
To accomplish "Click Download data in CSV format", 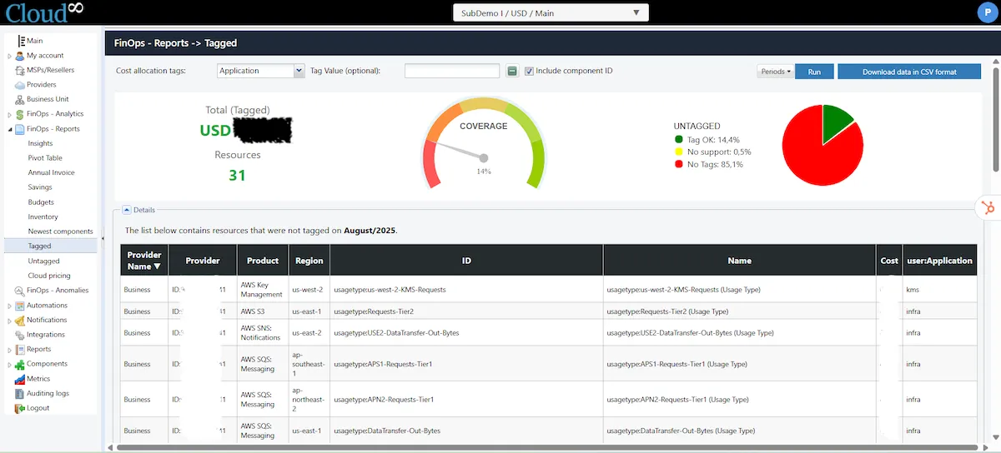I will pyautogui.click(x=909, y=72).
